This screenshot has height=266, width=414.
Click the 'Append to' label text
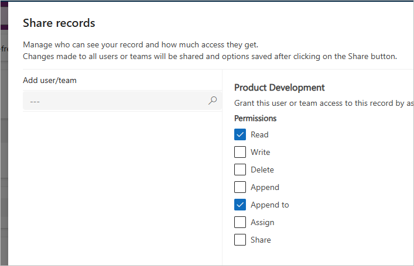[x=270, y=205]
